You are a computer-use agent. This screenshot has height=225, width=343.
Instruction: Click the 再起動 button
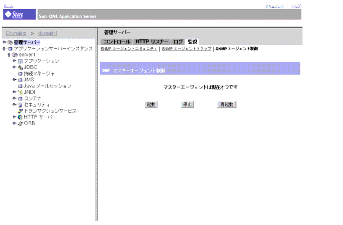[x=227, y=104]
